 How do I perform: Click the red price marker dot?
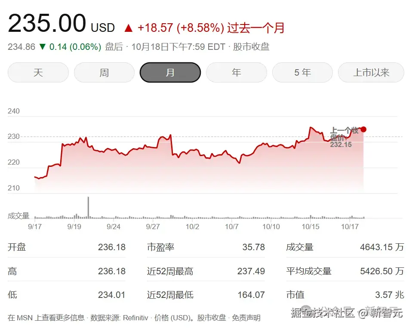(x=363, y=129)
